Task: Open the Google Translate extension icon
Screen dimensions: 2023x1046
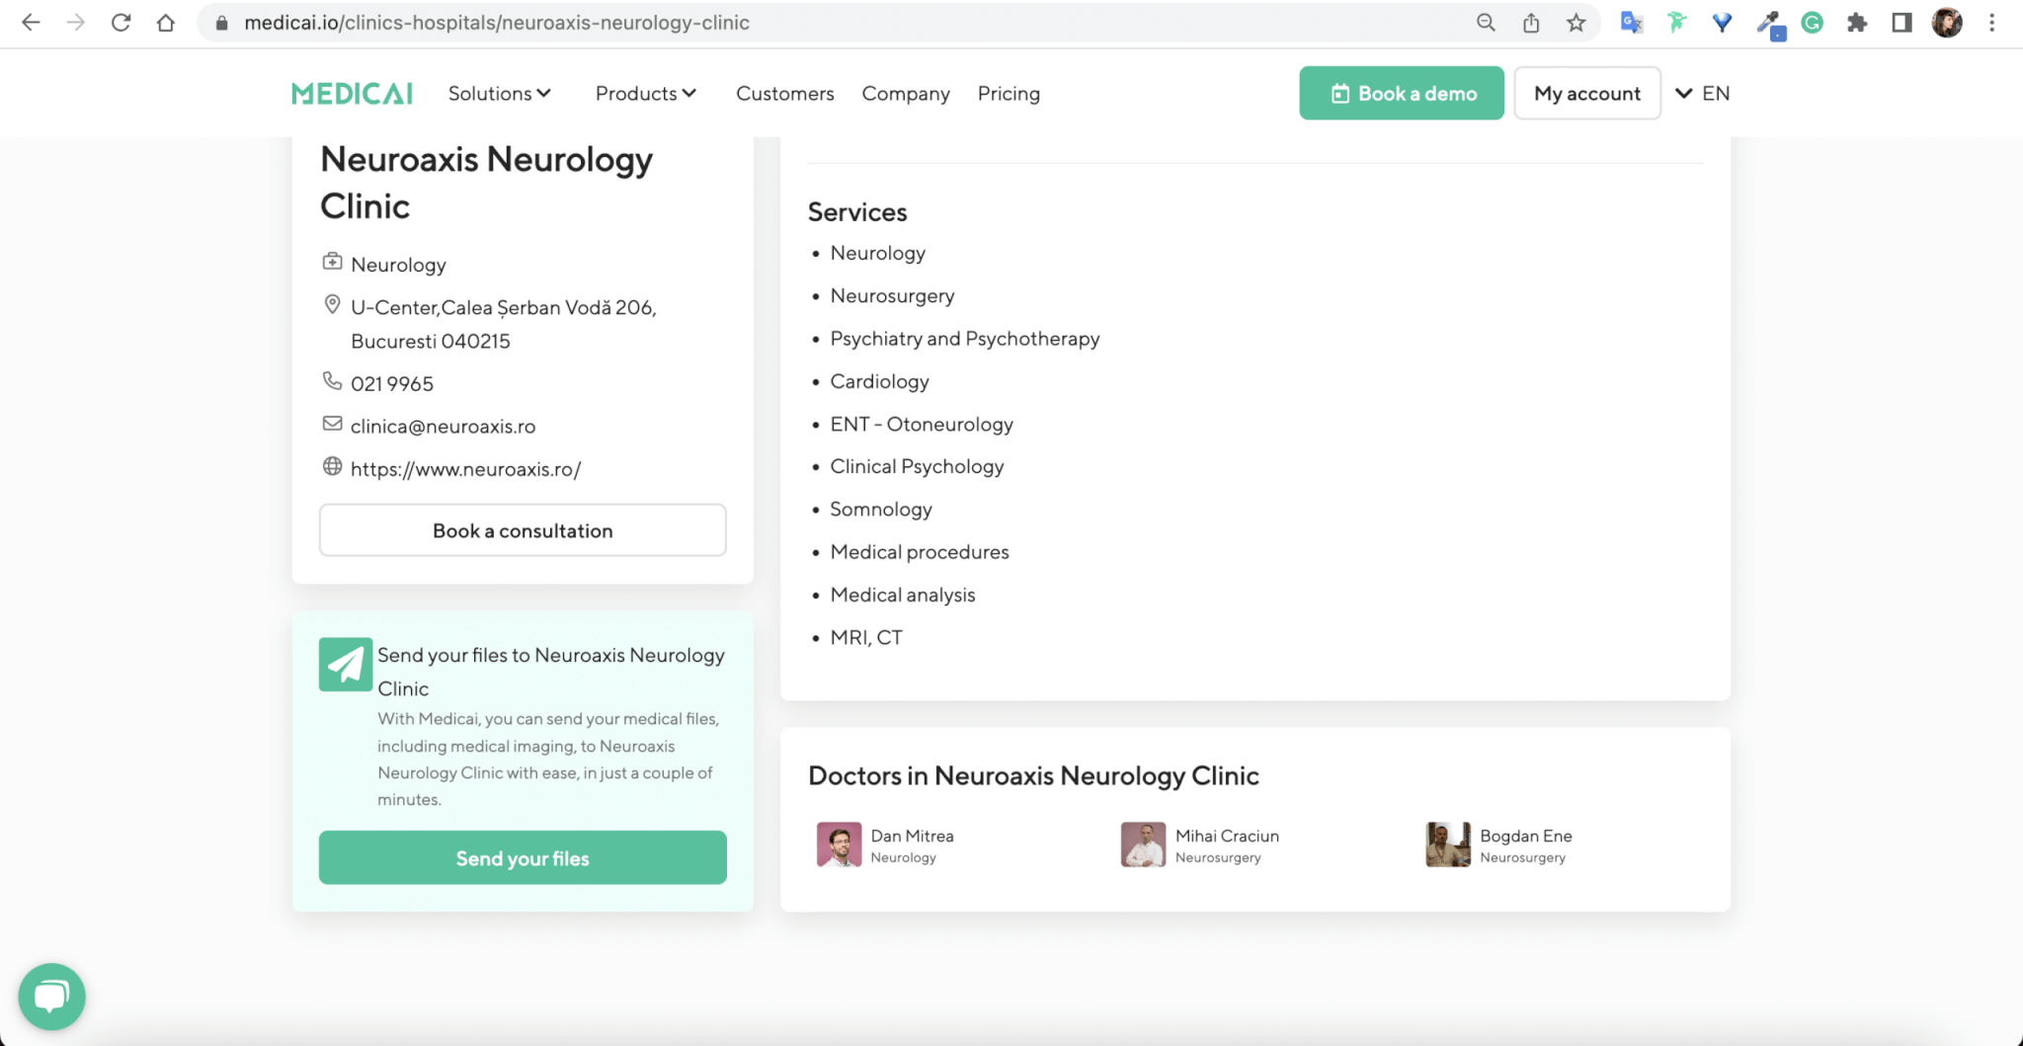Action: 1631,23
